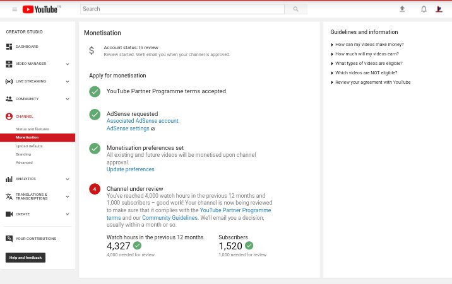This screenshot has width=452, height=284.
Task: Select Status and features submenu item
Action: (x=32, y=129)
